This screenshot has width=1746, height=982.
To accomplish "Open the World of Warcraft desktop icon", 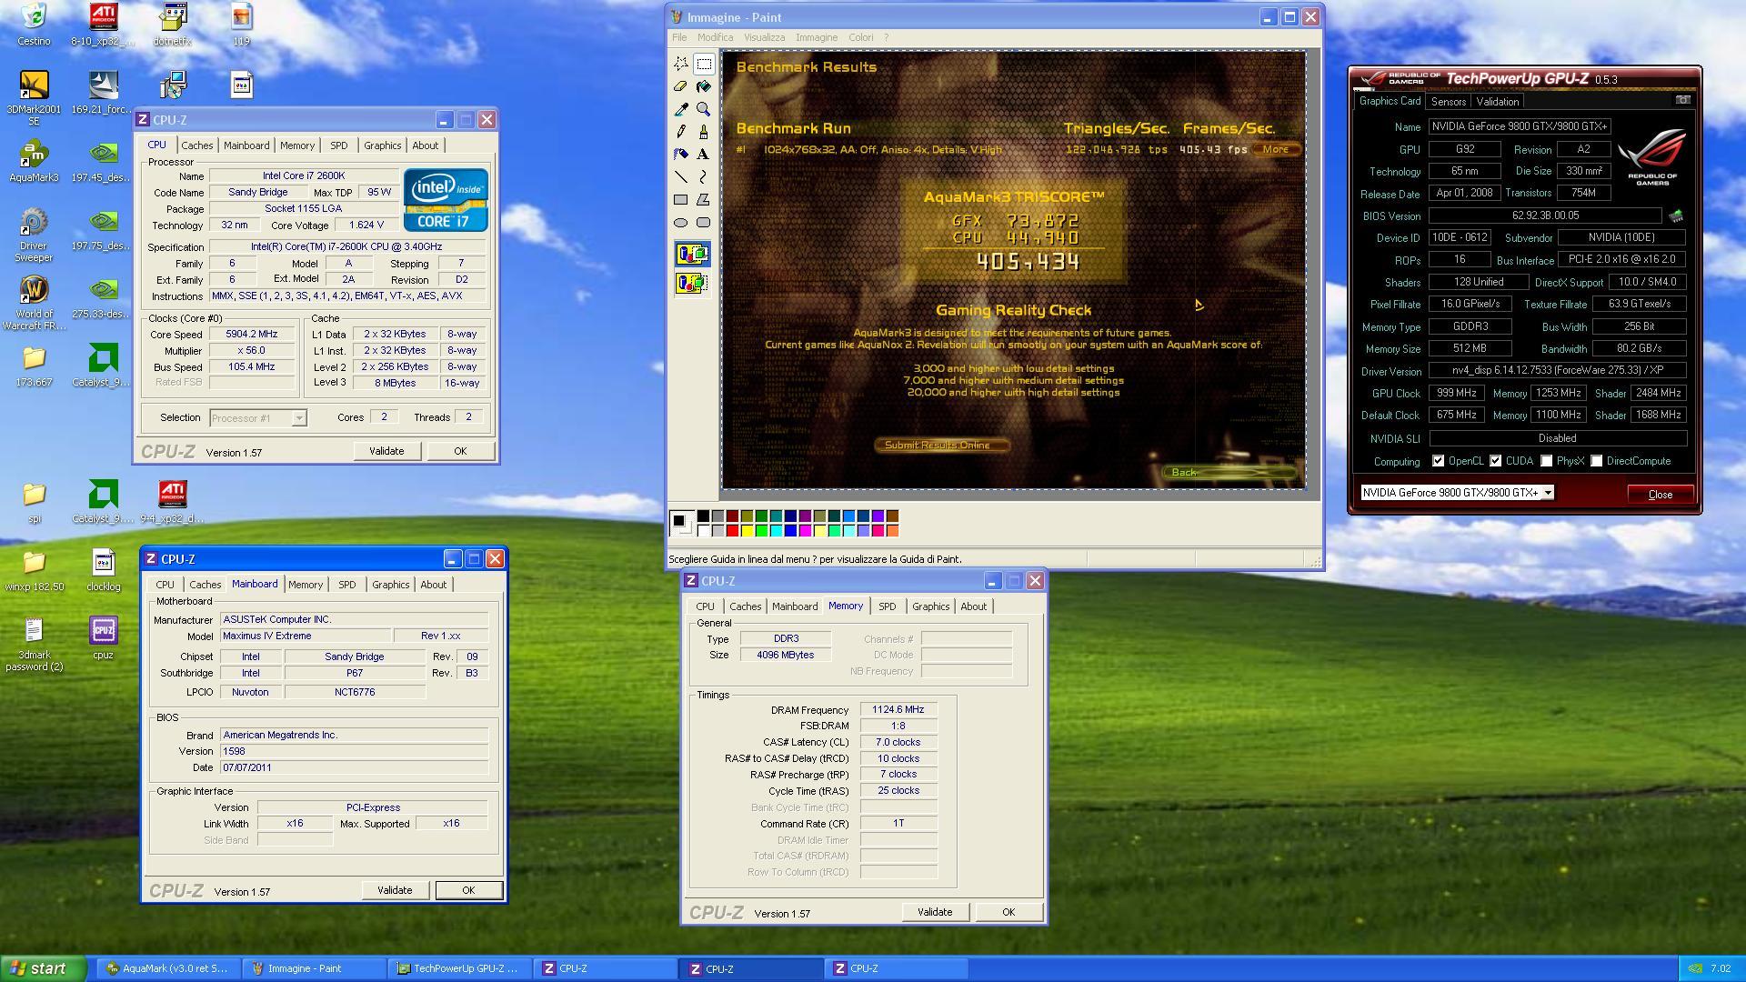I will click(x=34, y=303).
